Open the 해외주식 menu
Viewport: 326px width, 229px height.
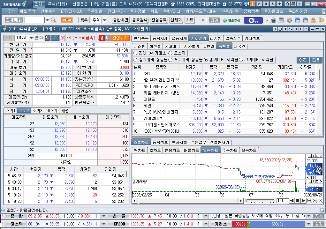pyautogui.click(x=27, y=11)
